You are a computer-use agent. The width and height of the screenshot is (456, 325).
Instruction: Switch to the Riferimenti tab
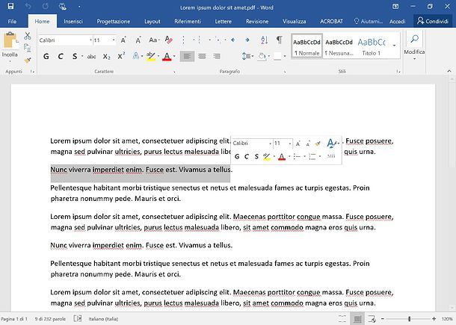pos(188,21)
